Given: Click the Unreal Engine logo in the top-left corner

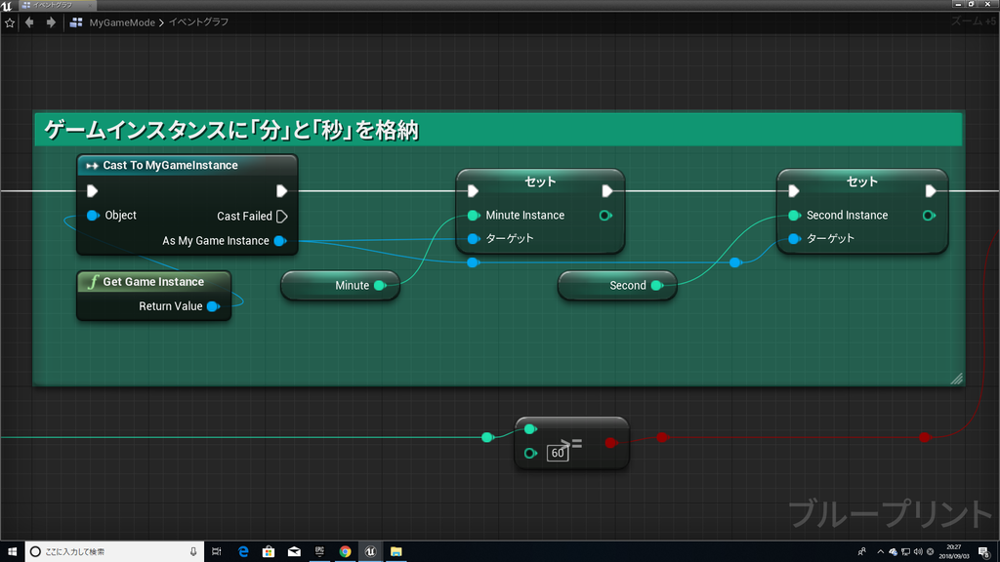Looking at the screenshot, I should click(x=9, y=4).
